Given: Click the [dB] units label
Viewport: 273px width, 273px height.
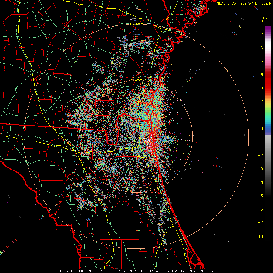Looking at the screenshot, I should pos(259,21).
